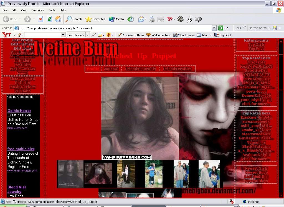This screenshot has height=207, width=284.
Task: Expand the Links toolbar chevron
Action: 245,27
